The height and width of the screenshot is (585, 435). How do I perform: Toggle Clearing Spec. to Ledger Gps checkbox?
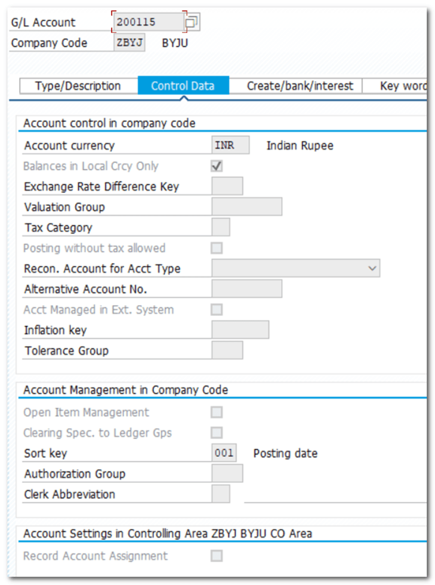[x=217, y=432]
